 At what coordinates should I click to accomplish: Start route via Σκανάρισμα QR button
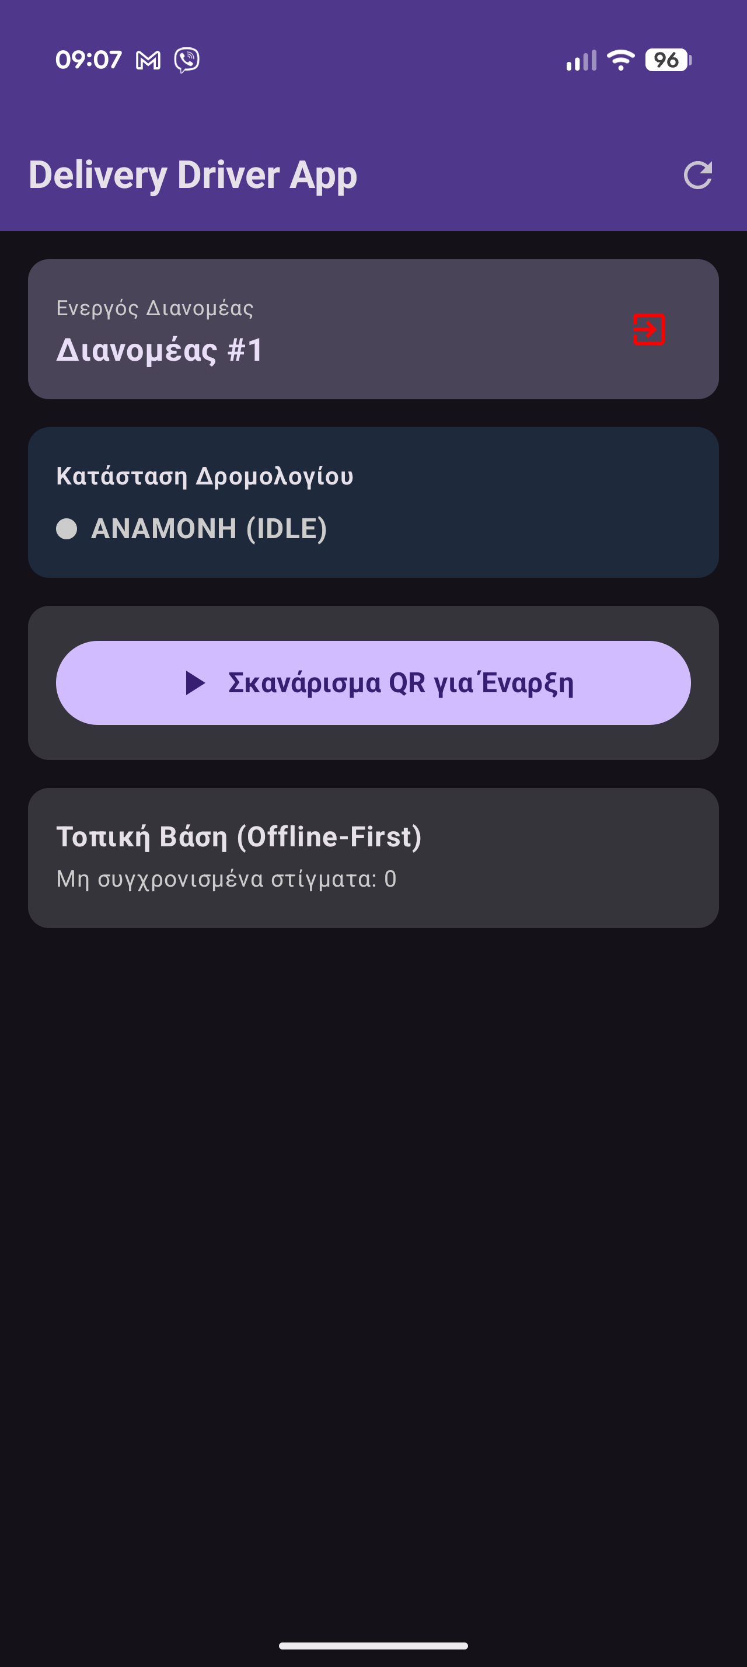pos(373,683)
